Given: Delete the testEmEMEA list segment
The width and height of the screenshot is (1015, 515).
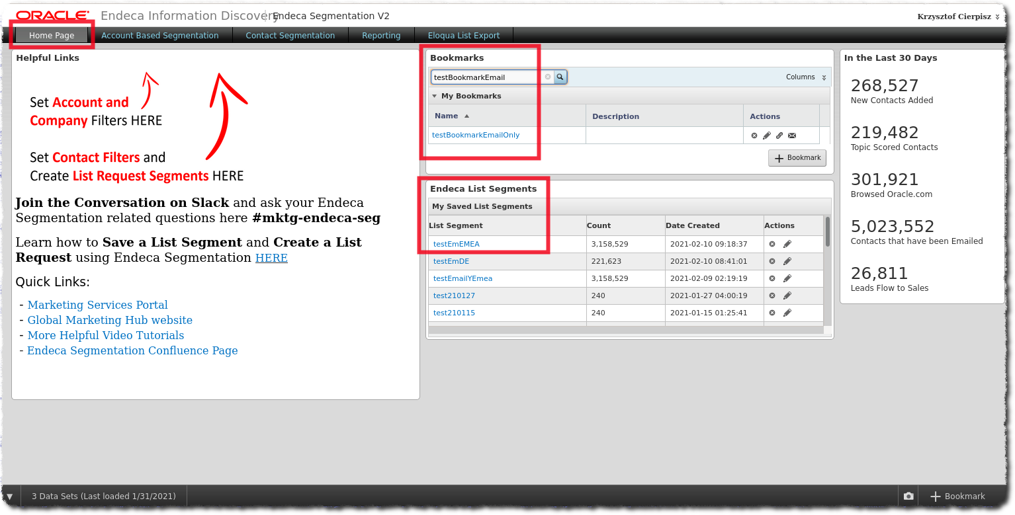Looking at the screenshot, I should click(772, 244).
